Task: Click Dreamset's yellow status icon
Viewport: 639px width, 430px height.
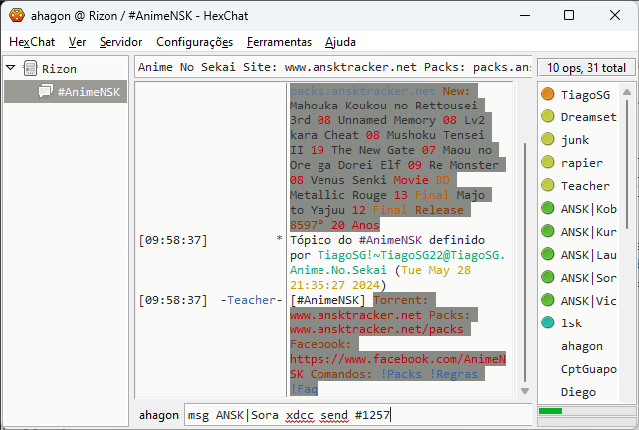Action: (548, 116)
